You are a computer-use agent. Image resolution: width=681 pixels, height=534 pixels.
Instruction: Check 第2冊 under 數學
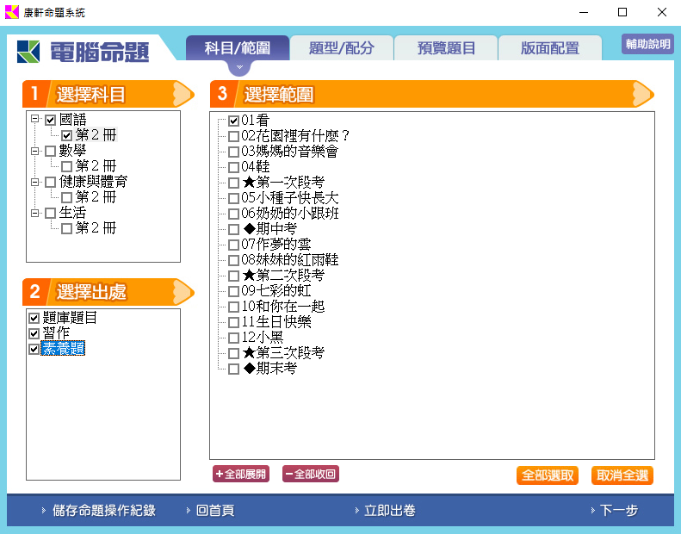click(66, 166)
